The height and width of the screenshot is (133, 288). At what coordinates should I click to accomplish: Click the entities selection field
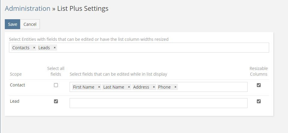(162, 48)
